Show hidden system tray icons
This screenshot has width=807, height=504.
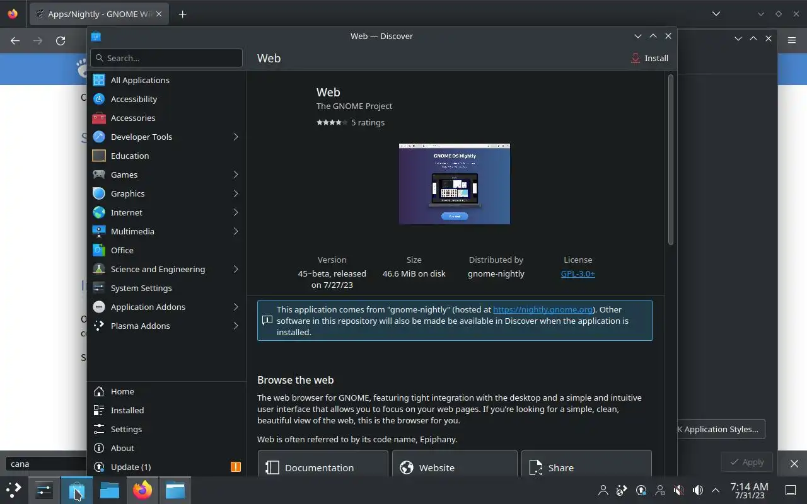pyautogui.click(x=716, y=490)
